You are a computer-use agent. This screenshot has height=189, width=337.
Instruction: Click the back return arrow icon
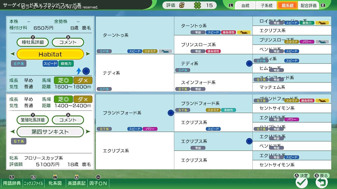321,182
